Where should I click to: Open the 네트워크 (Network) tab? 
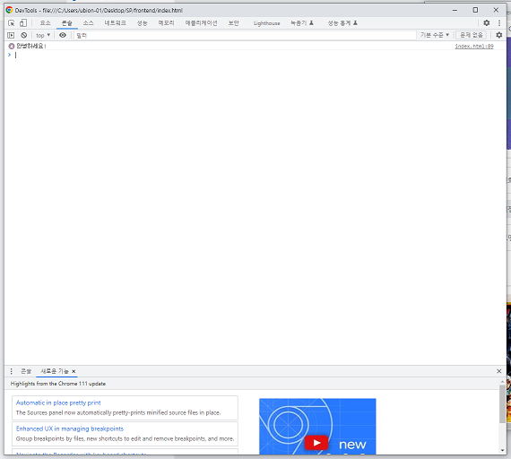[115, 23]
